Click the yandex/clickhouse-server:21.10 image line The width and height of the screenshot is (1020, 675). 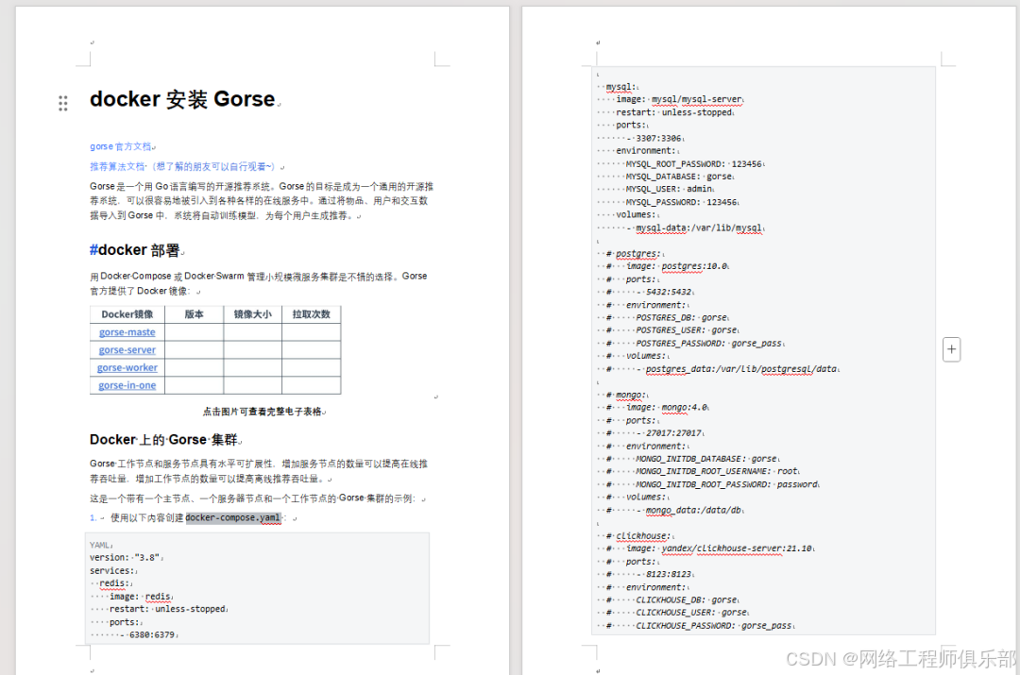[x=719, y=548]
